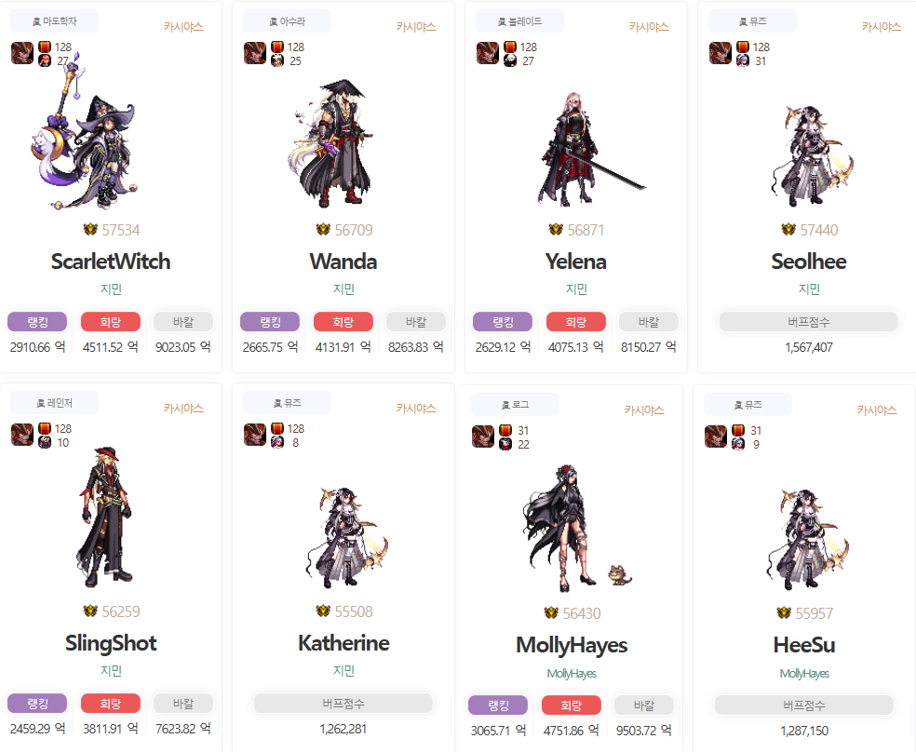
Task: Click the 카시야스 server label on Wanda's card
Action: click(416, 27)
